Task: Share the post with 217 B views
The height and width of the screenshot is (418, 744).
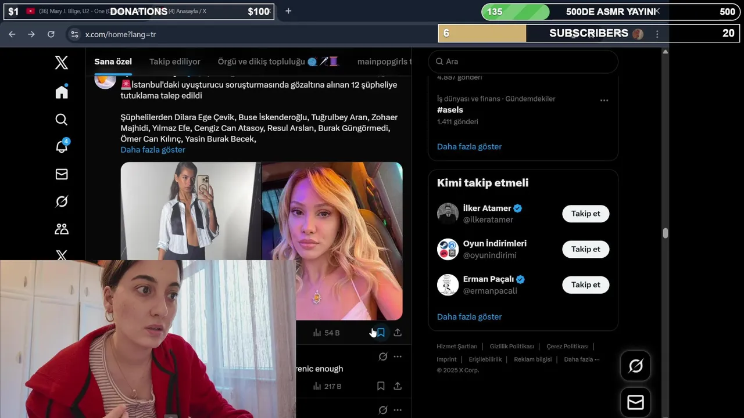Action: tap(398, 385)
